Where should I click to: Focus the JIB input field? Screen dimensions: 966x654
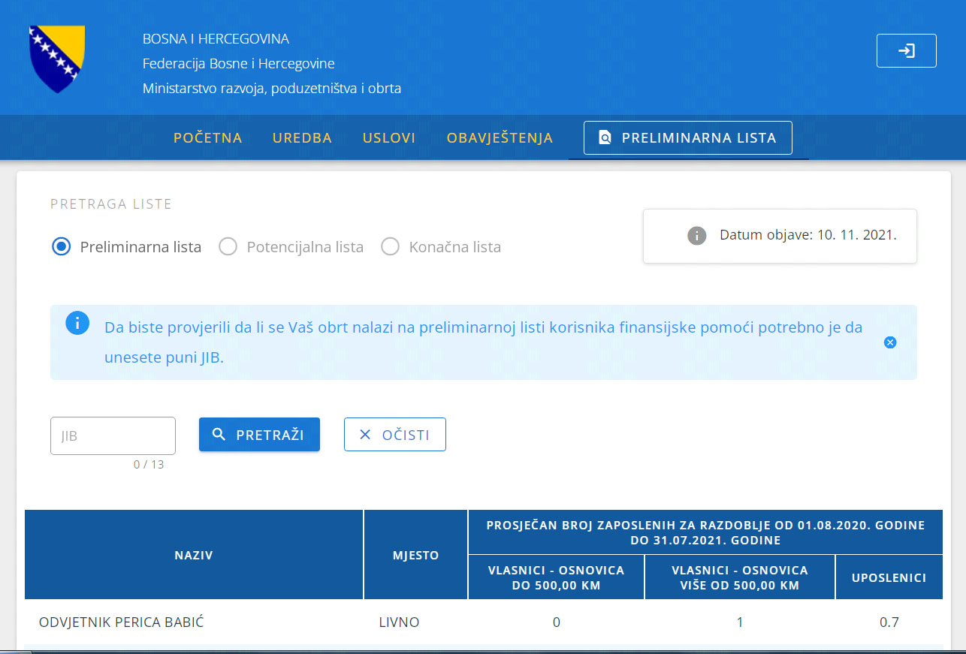(x=113, y=436)
